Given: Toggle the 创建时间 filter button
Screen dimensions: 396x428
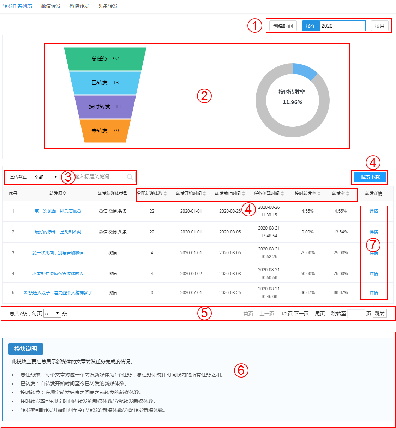Looking at the screenshot, I should (x=283, y=26).
